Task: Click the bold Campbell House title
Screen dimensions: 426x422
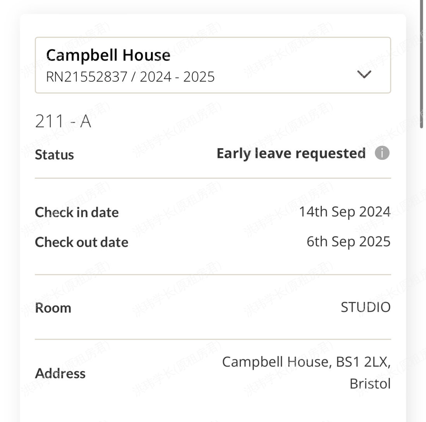Action: click(x=108, y=55)
